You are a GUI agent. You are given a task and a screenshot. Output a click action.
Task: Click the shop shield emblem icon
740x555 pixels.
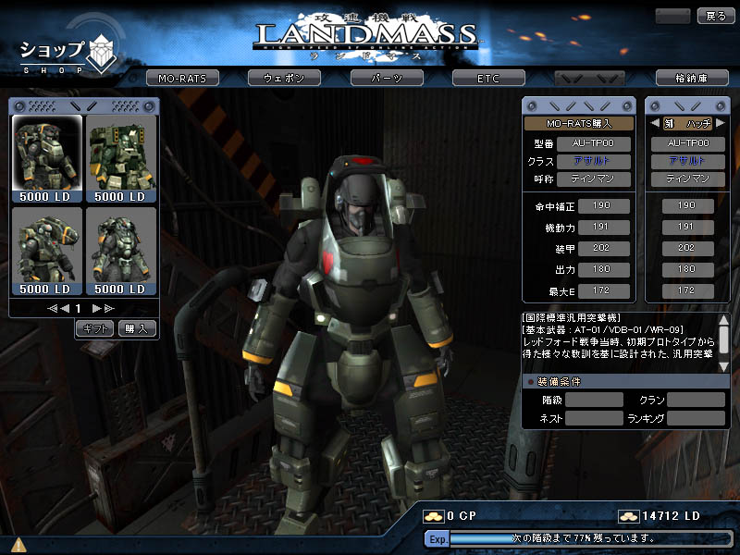pyautogui.click(x=103, y=54)
